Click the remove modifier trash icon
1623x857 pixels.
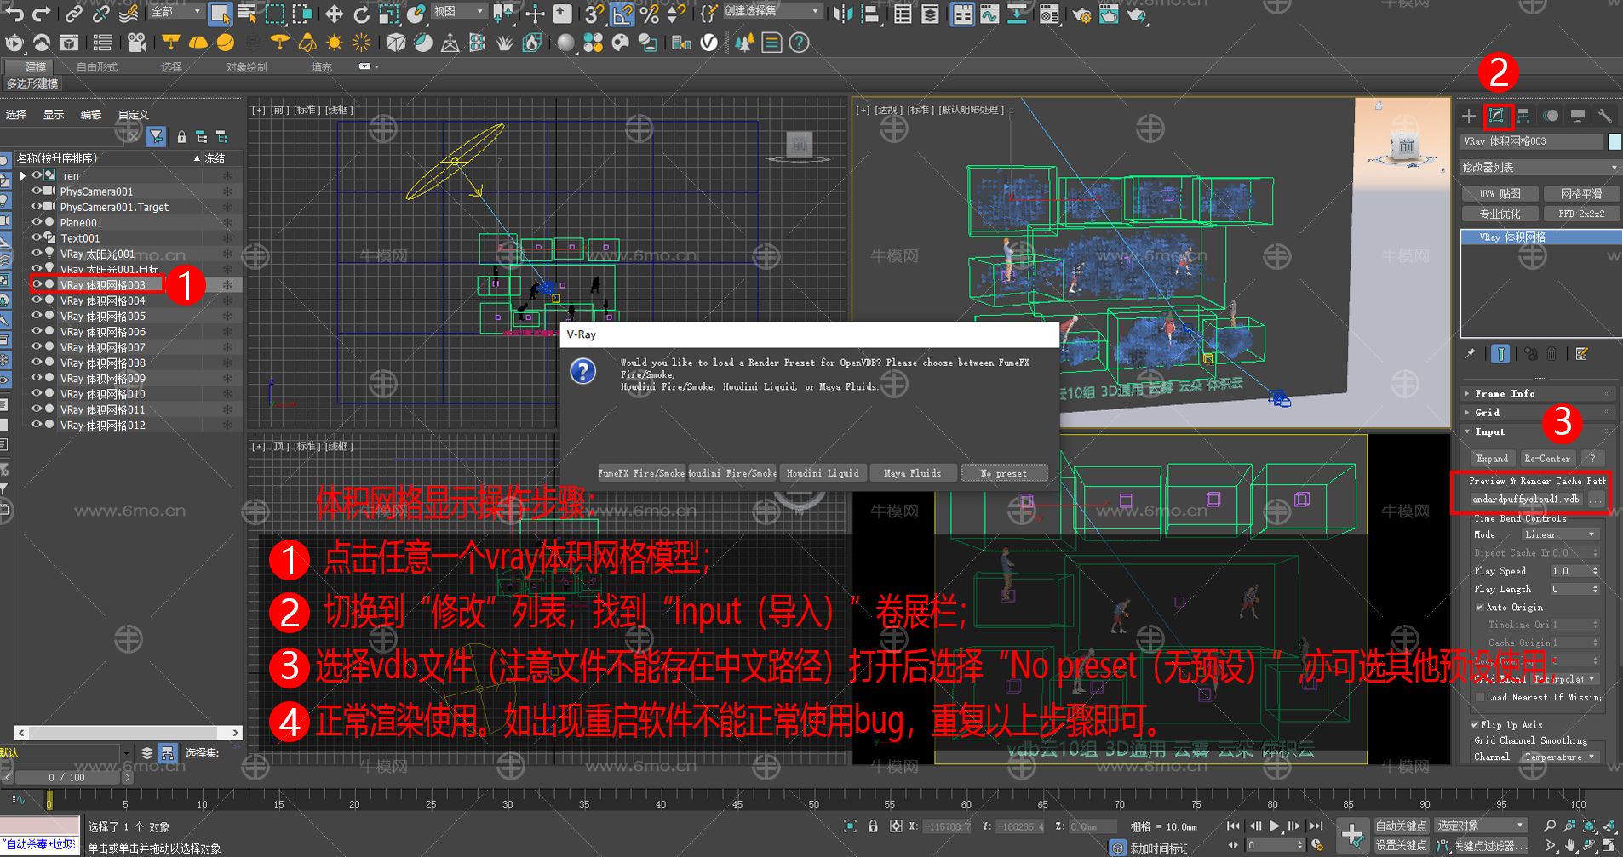pos(1551,354)
